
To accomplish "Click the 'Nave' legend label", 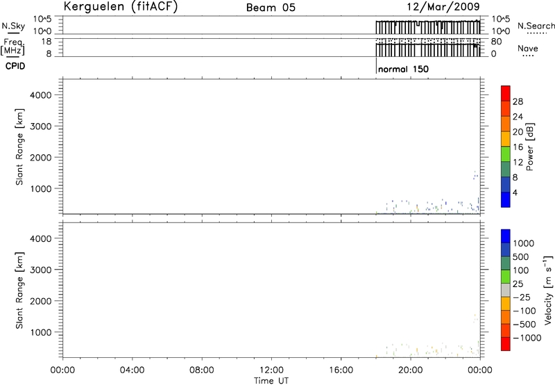I will click(x=528, y=49).
